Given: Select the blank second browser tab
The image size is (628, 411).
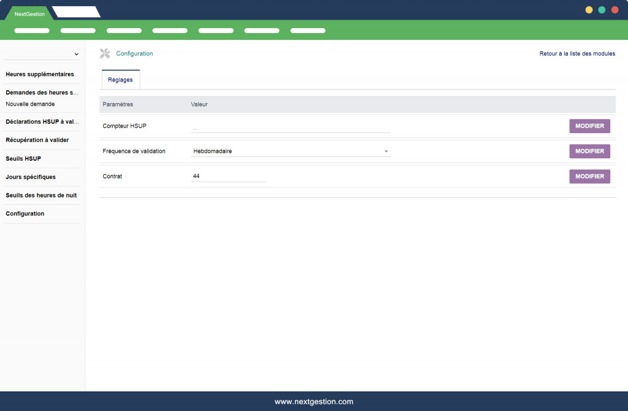Looking at the screenshot, I should (77, 12).
